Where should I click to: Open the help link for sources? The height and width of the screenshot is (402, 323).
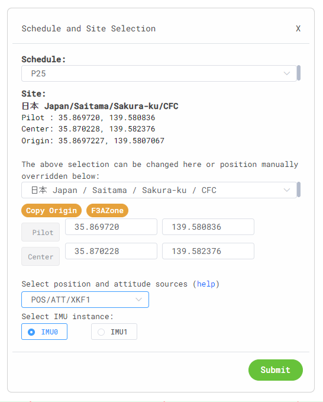(x=206, y=284)
